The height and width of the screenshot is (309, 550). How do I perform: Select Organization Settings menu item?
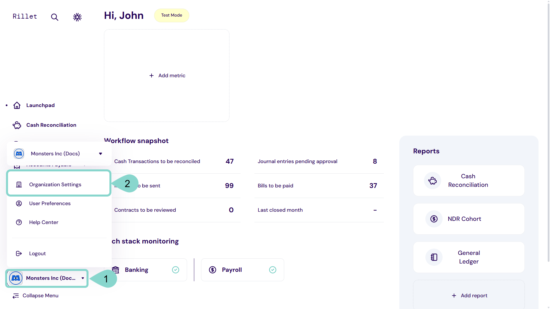pos(55,185)
